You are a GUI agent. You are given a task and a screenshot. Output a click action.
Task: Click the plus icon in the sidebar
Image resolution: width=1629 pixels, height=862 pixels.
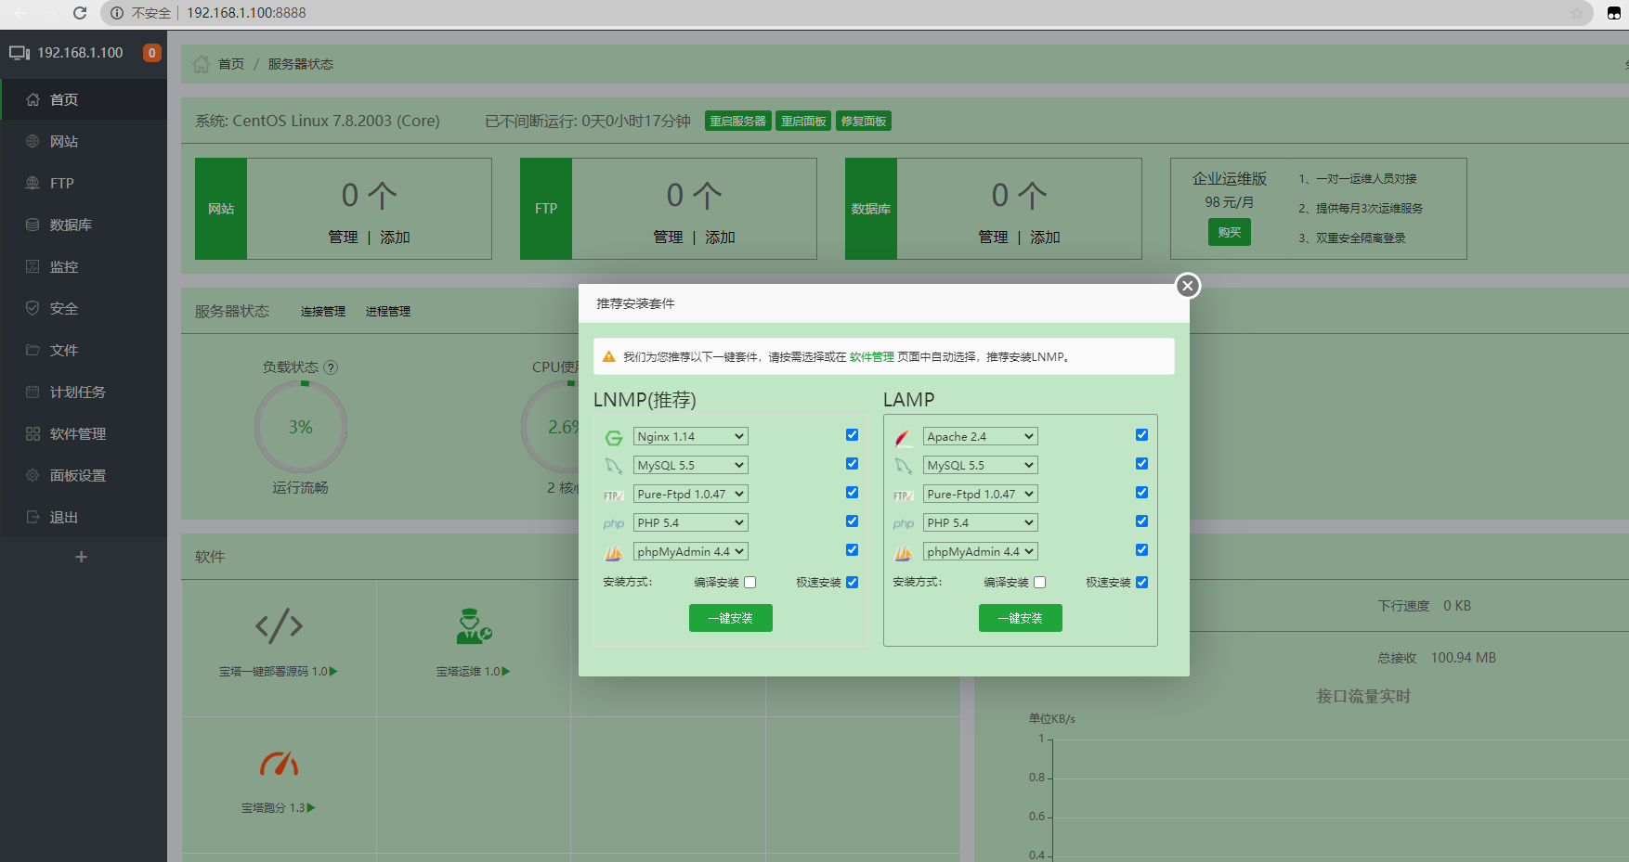point(82,557)
